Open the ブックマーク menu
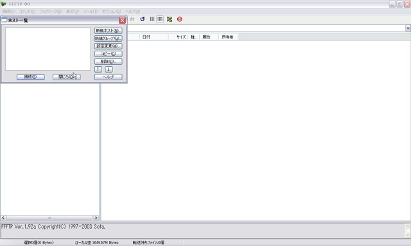This screenshot has height=246, width=411. (51, 12)
